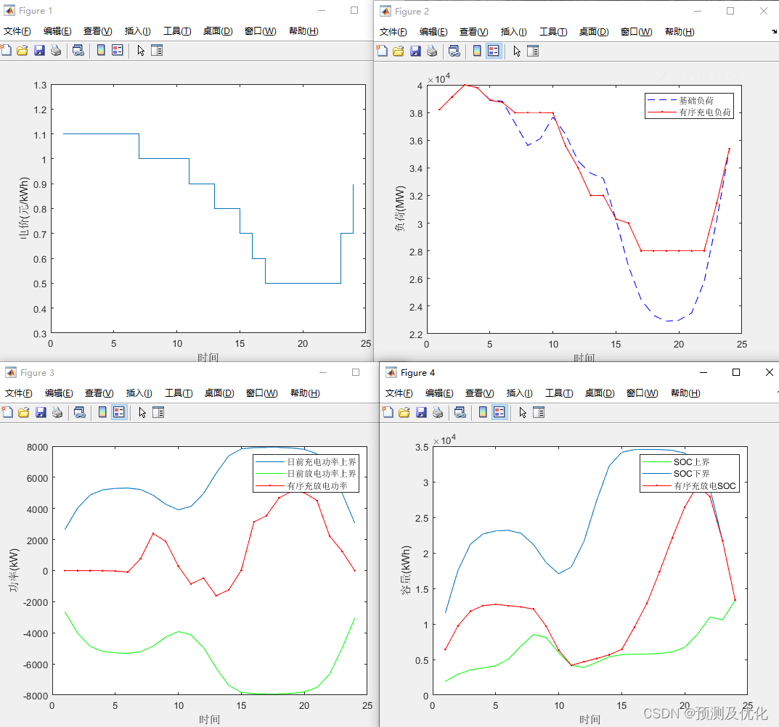Open Property Inspector icon in Figure 2

coord(533,51)
